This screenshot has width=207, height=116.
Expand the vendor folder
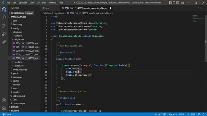pyautogui.click(x=24, y=92)
